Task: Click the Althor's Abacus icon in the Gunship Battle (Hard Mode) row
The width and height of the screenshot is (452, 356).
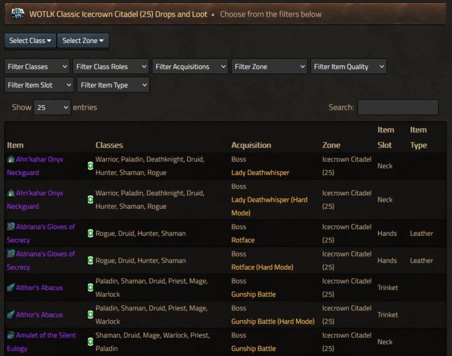Action: coord(11,314)
